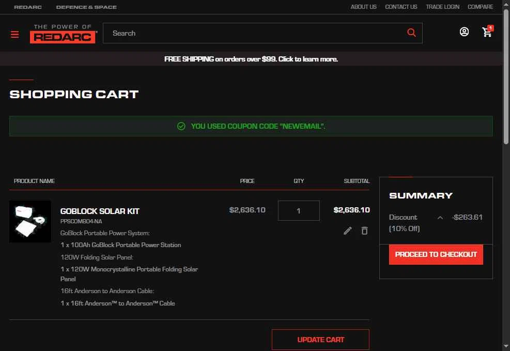The image size is (510, 351).
Task: Click '1 x 100Ah GoBlock Portable Power Station' text
Action: (121, 245)
